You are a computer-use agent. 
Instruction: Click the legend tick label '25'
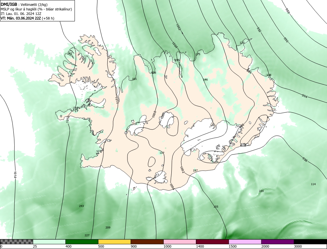click(35, 246)
